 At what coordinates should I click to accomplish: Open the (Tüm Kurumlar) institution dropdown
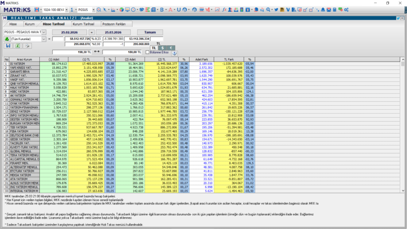click(43, 39)
